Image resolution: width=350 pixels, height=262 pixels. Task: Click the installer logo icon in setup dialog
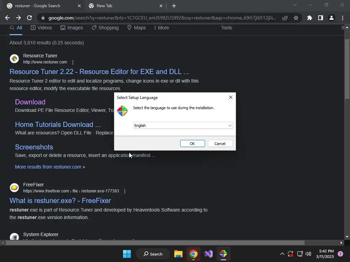[122, 111]
